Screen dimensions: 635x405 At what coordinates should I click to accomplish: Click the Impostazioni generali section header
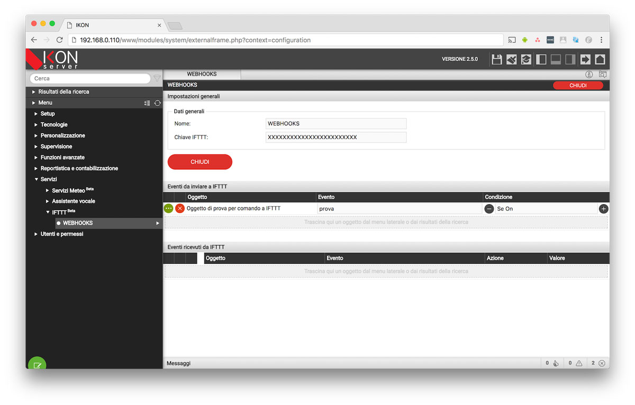(x=386, y=97)
